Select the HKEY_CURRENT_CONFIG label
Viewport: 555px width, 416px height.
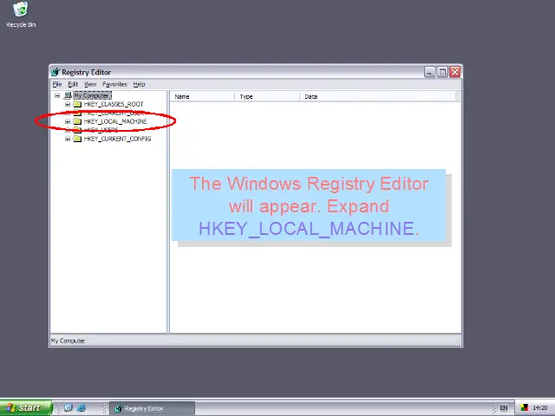(118, 139)
